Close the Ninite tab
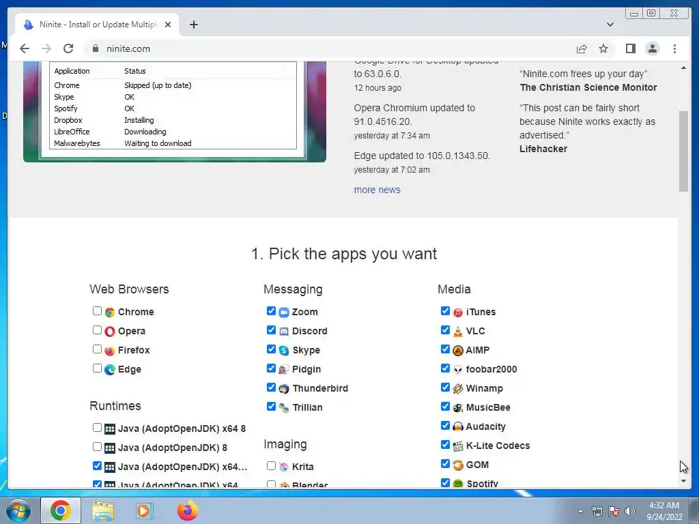This screenshot has height=524, width=699. pos(168,25)
